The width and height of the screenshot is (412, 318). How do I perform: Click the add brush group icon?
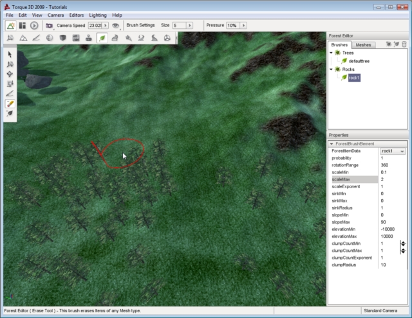point(389,44)
